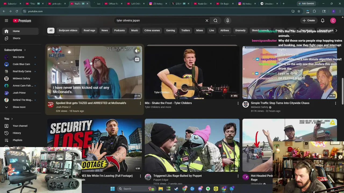Open Ask Gemini in Chrome
Image resolution: width=344 pixels, height=193 pixels.
point(306,3)
